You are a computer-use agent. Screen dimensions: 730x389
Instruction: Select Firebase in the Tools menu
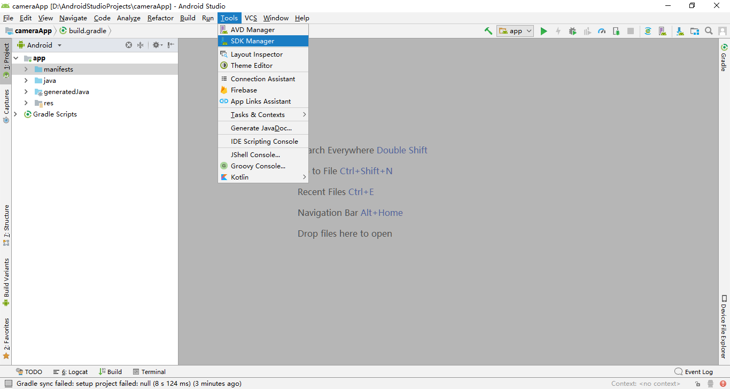pos(263,90)
